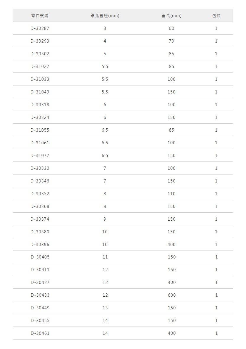The image size is (246, 349).
Task: Select part number D-30374
Action: coord(40,219)
